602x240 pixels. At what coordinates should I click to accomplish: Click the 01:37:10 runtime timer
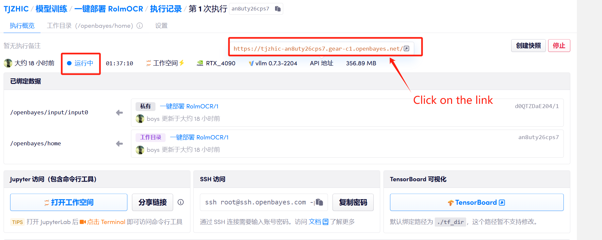(x=120, y=63)
